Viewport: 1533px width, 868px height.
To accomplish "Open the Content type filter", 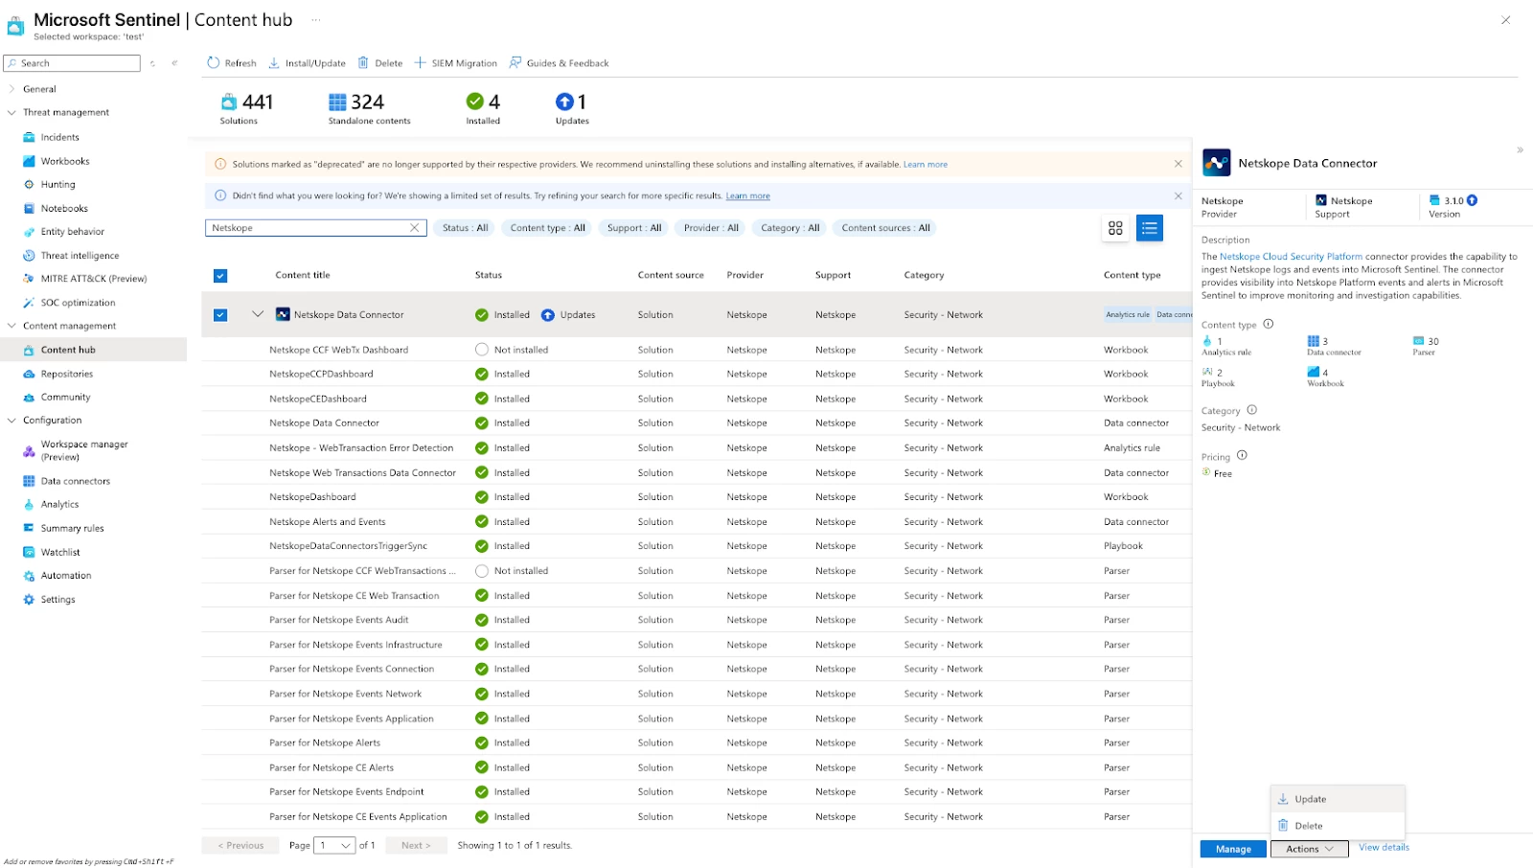I will [547, 228].
